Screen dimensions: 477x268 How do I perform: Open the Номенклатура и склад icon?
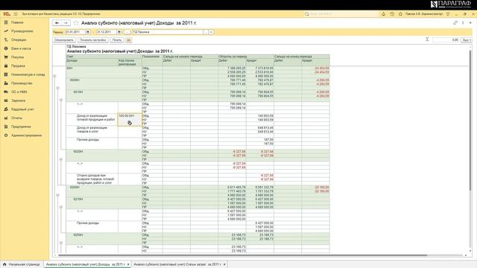point(6,74)
